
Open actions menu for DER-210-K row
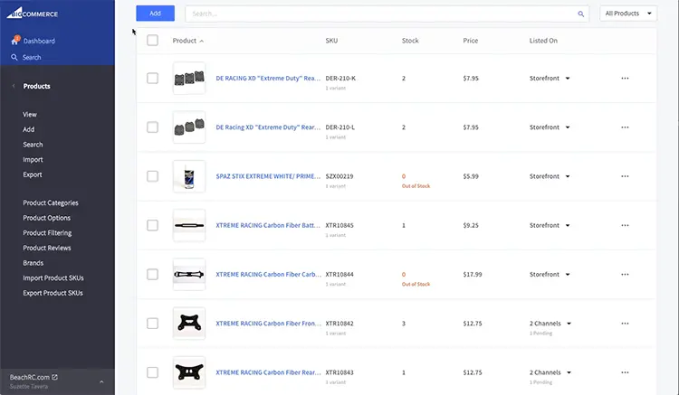pyautogui.click(x=625, y=79)
